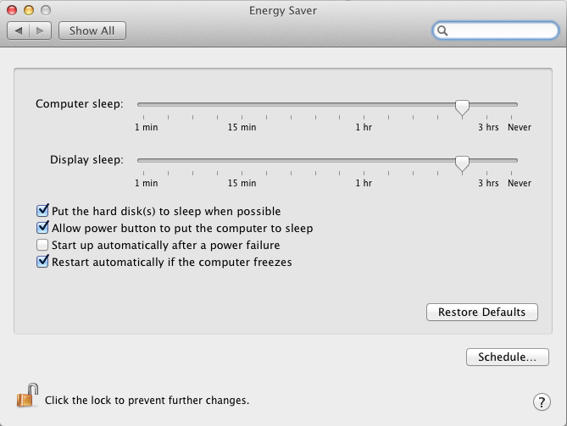Set Display sleep slider to 15 min
567x426 pixels.
click(242, 160)
